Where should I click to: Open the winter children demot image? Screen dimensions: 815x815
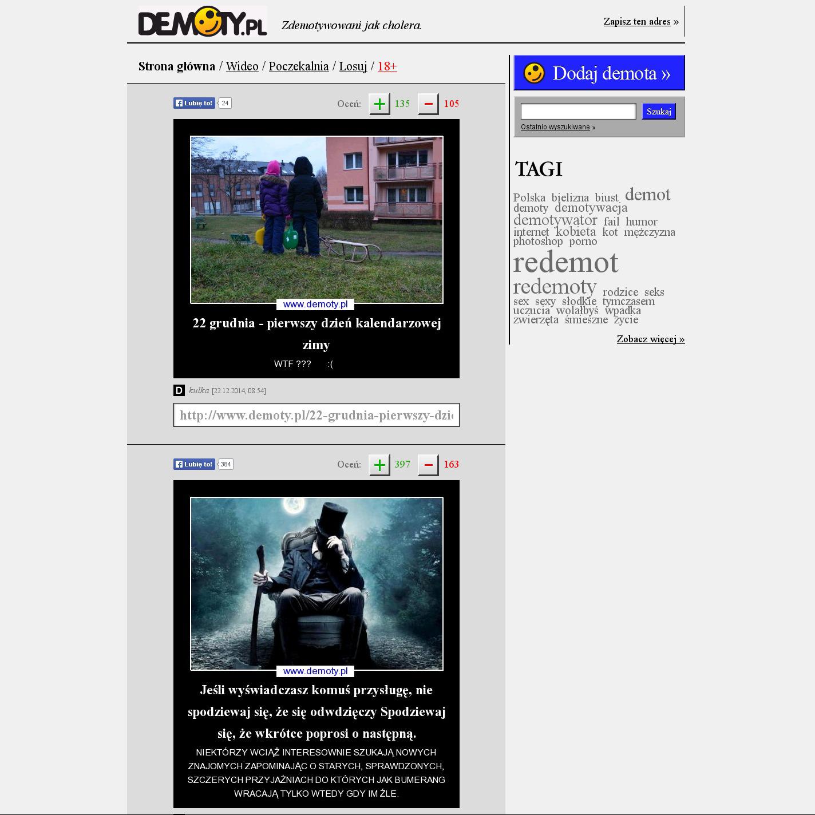[x=316, y=220]
